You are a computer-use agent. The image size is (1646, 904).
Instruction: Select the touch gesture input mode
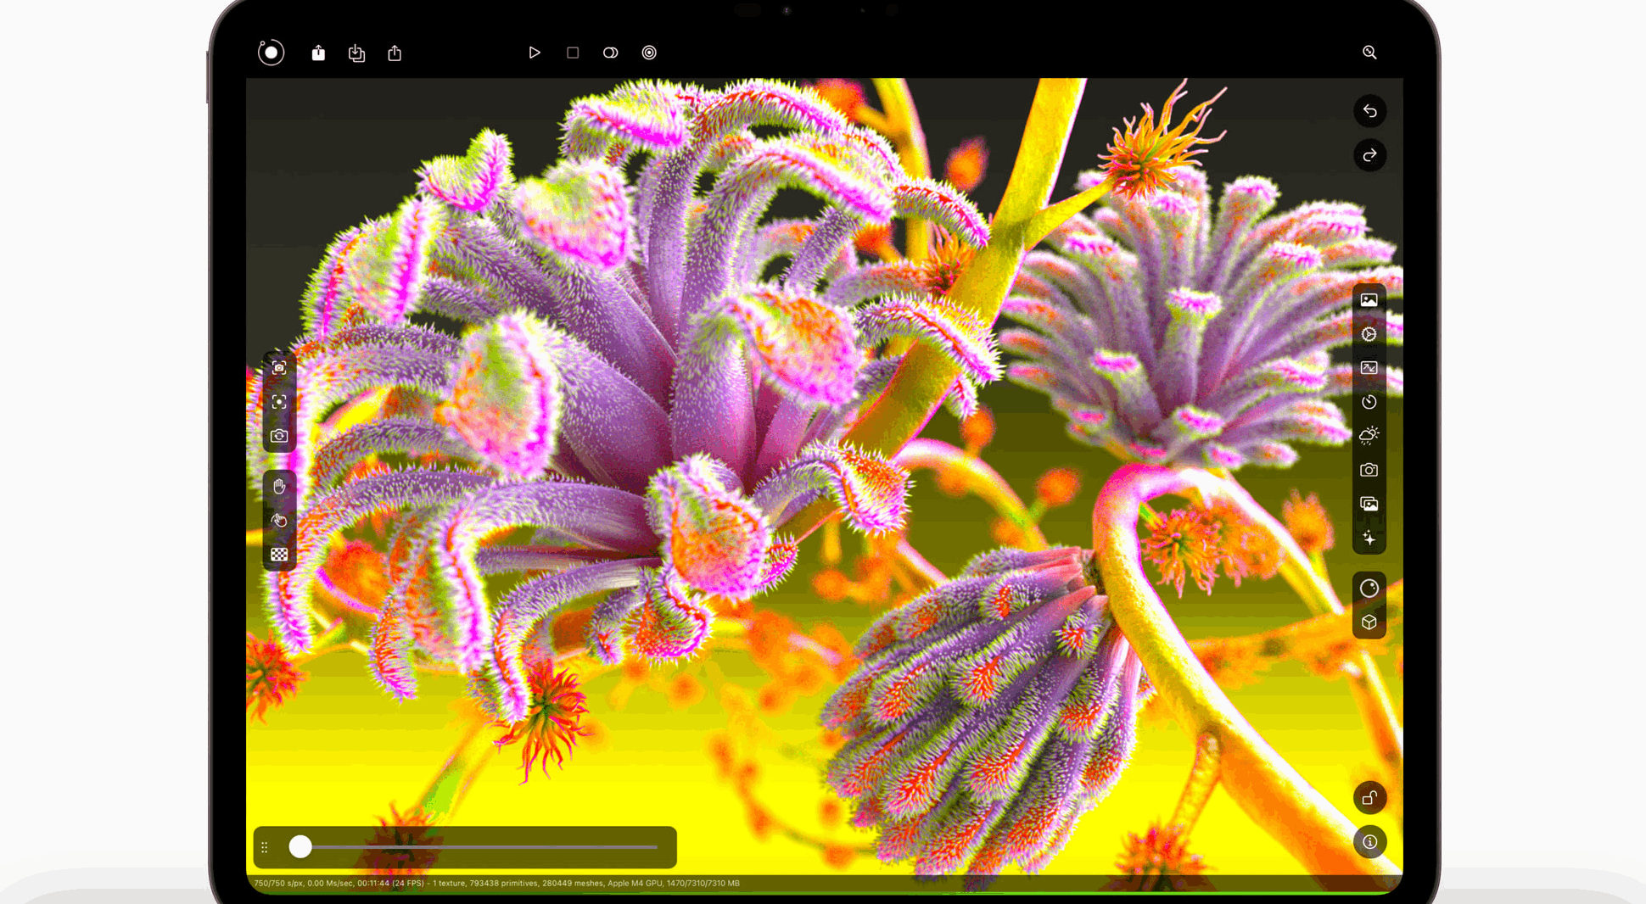tap(280, 519)
